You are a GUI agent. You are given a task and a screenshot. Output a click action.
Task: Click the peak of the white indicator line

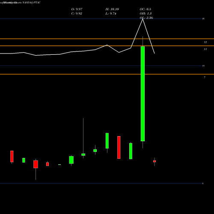[x=143, y=19]
